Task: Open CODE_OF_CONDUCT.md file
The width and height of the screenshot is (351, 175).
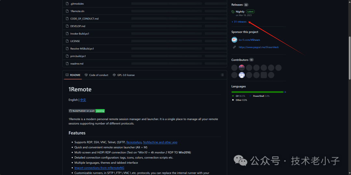Action: click(x=84, y=19)
